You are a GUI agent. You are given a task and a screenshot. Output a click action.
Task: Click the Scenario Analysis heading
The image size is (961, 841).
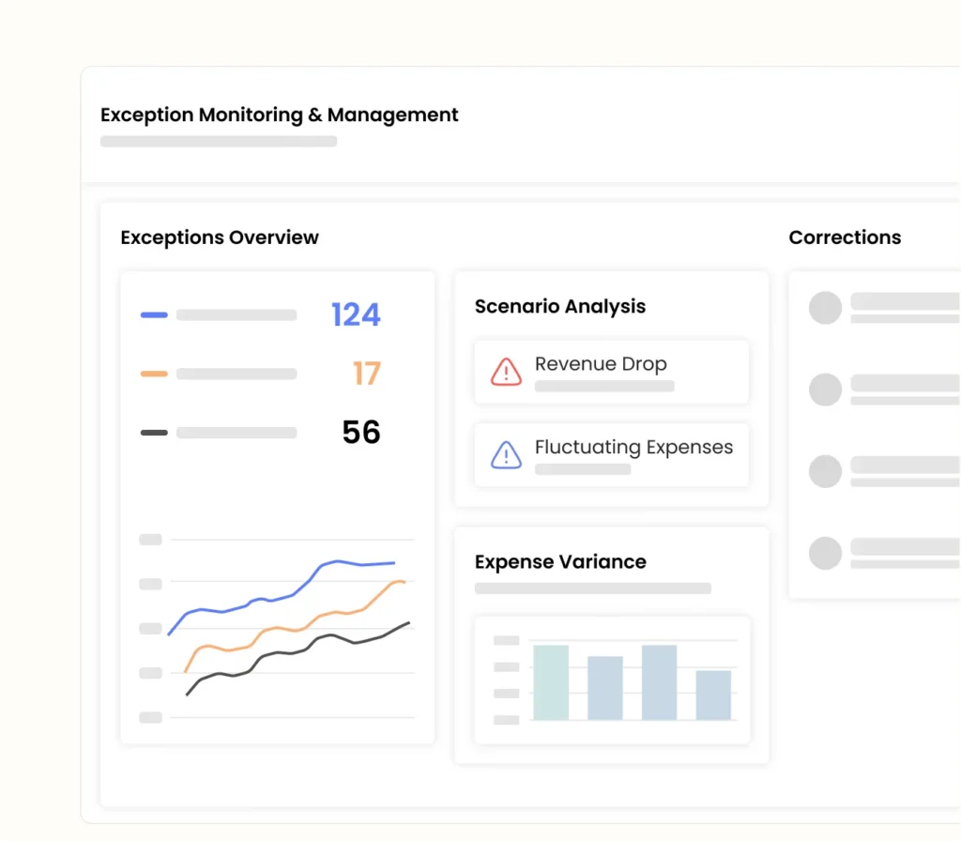[x=559, y=306]
